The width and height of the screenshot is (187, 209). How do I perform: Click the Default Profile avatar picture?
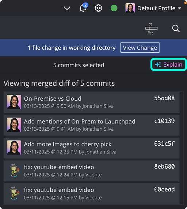pos(130,8)
